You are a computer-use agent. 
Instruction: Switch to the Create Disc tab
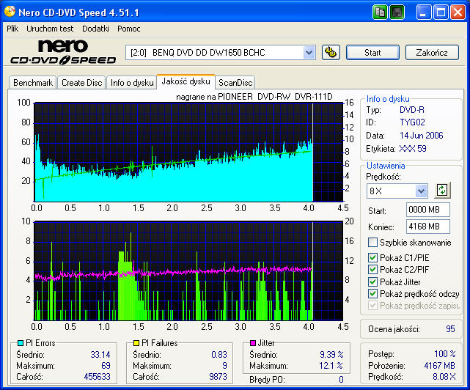coord(81,83)
